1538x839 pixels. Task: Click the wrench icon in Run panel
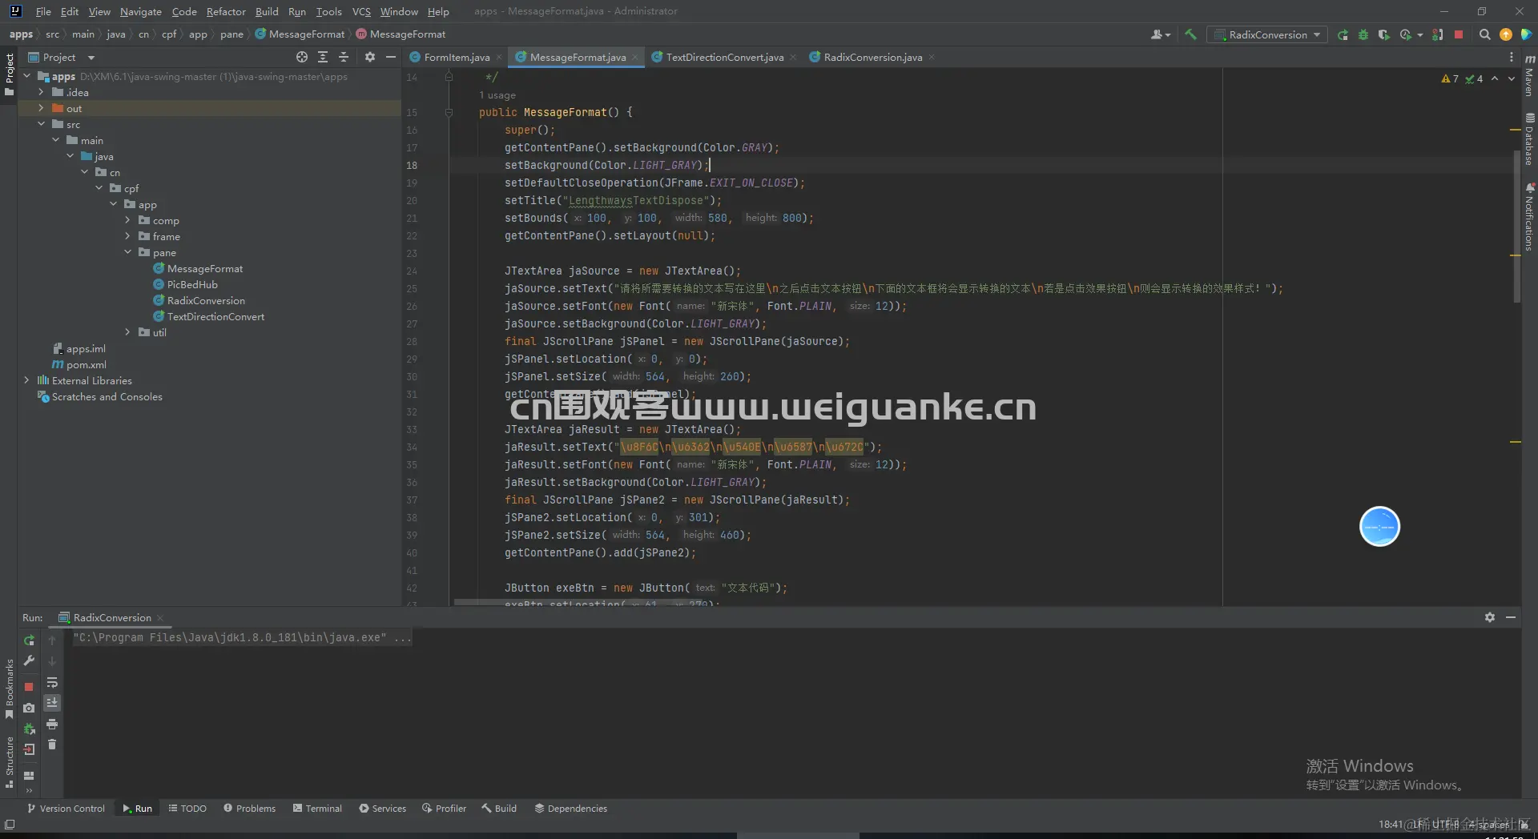(x=29, y=660)
